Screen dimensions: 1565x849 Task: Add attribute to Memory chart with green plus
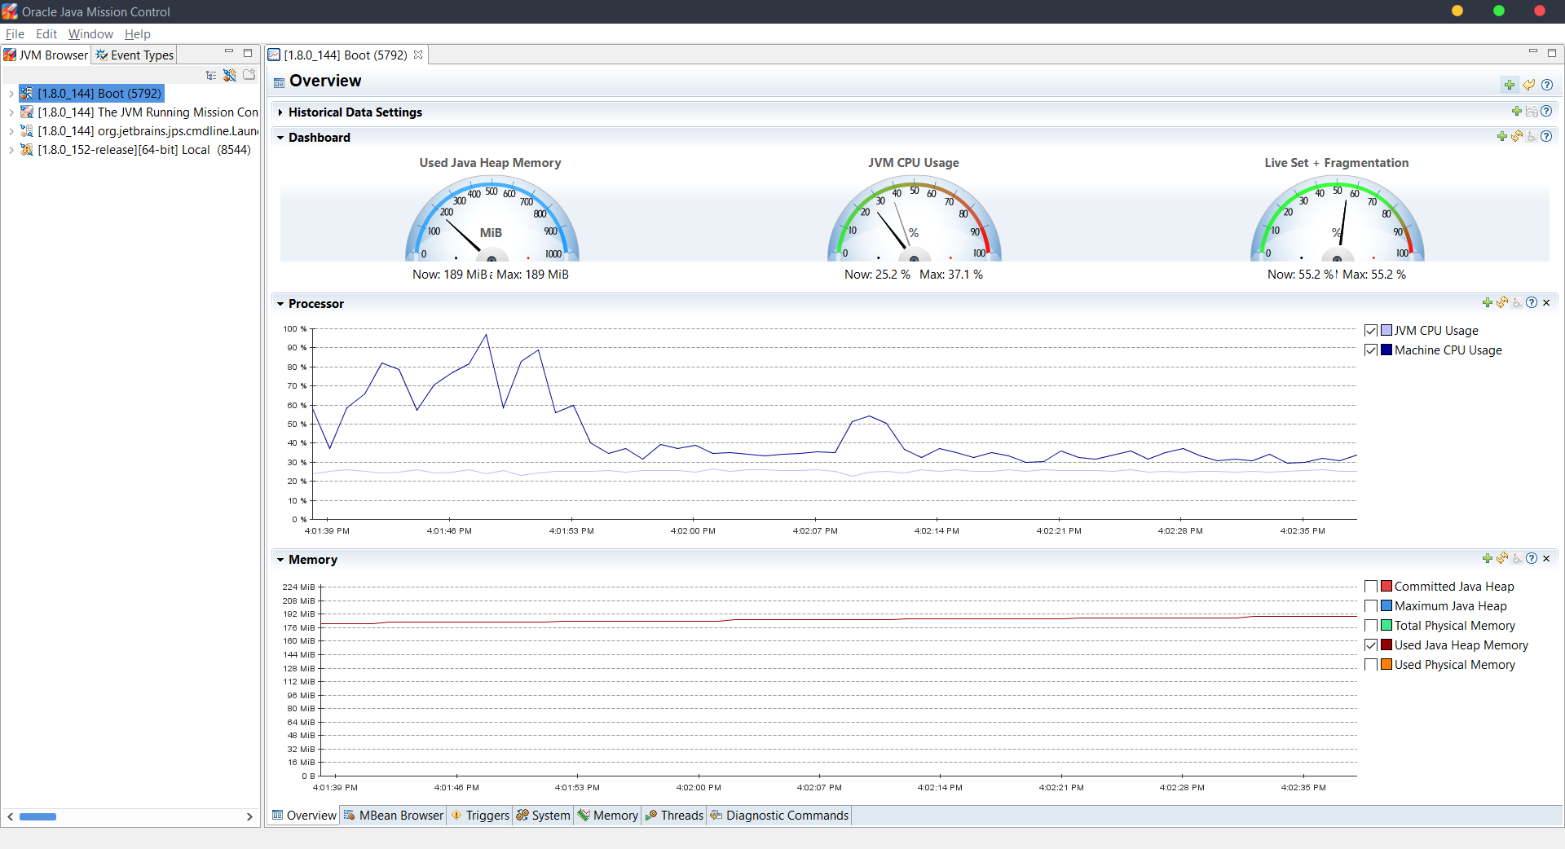coord(1488,559)
